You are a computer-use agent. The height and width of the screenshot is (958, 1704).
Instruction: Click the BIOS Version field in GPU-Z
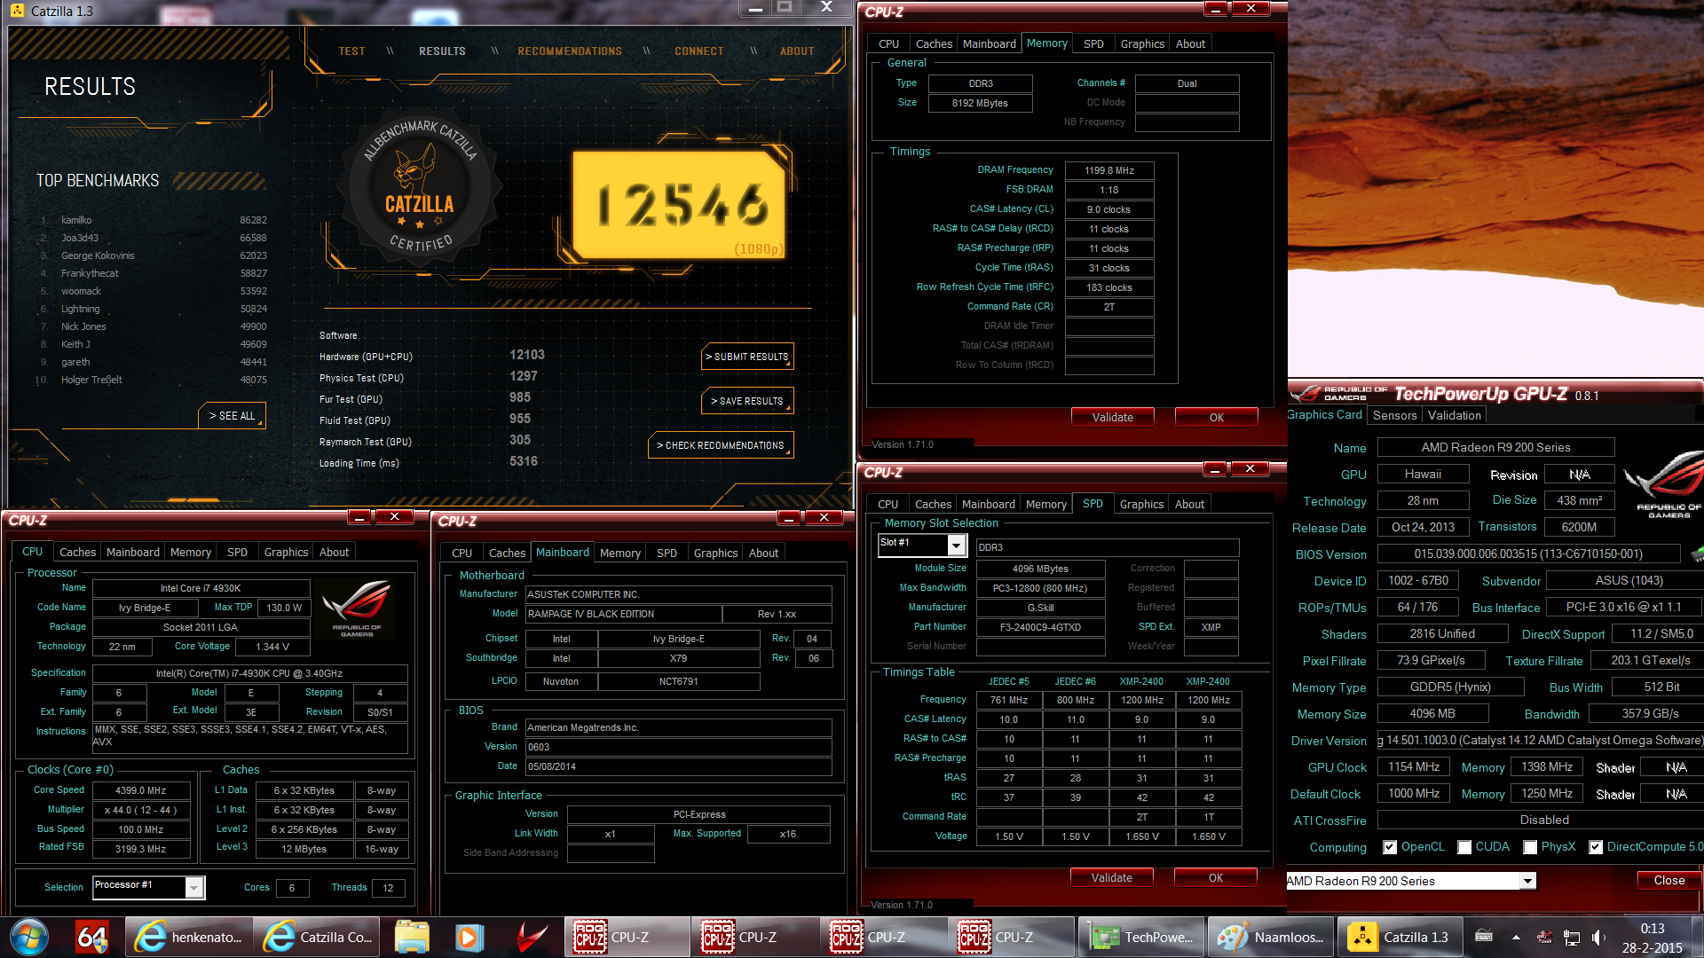1528,554
